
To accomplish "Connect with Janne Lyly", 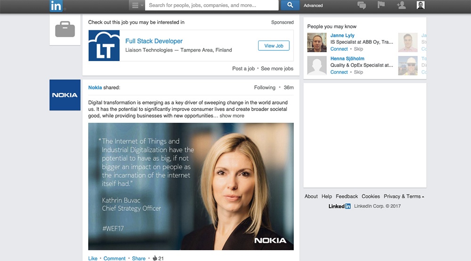I will (x=339, y=49).
